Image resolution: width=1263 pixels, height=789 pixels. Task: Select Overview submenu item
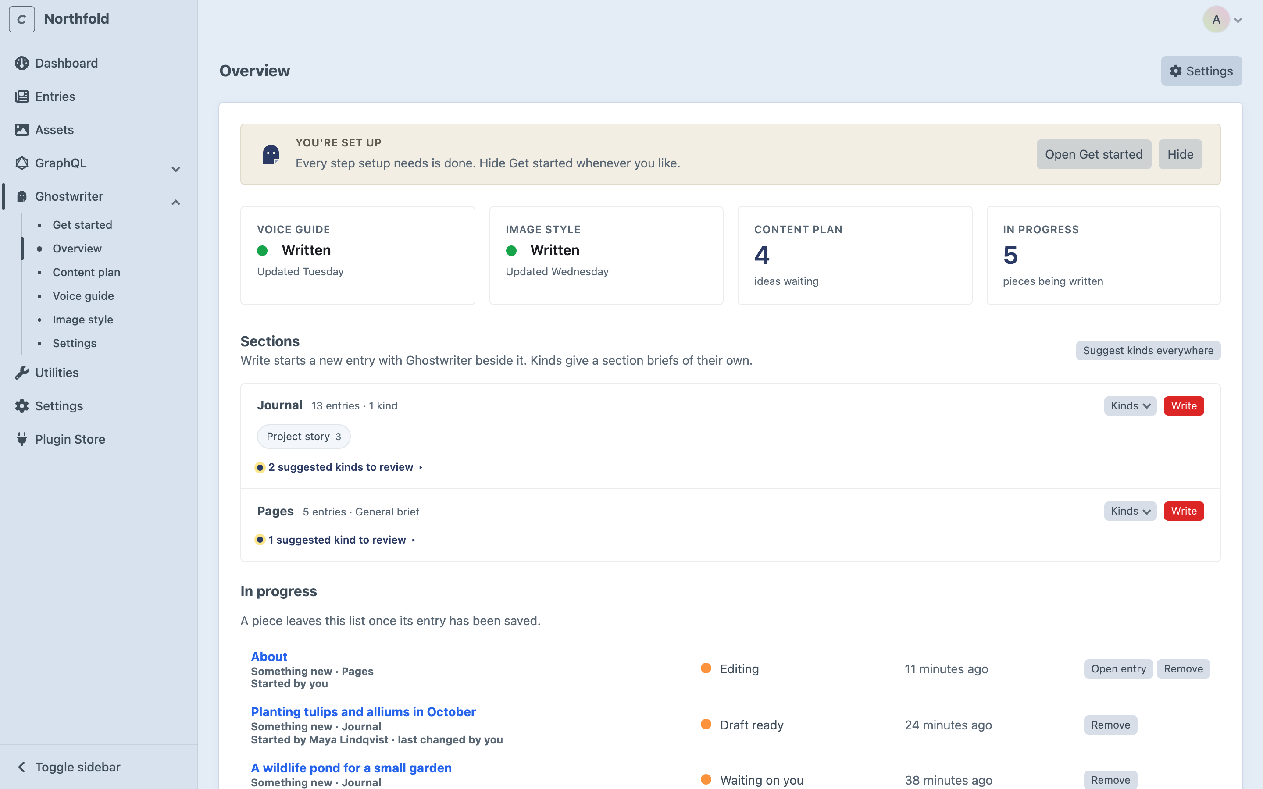click(x=77, y=249)
